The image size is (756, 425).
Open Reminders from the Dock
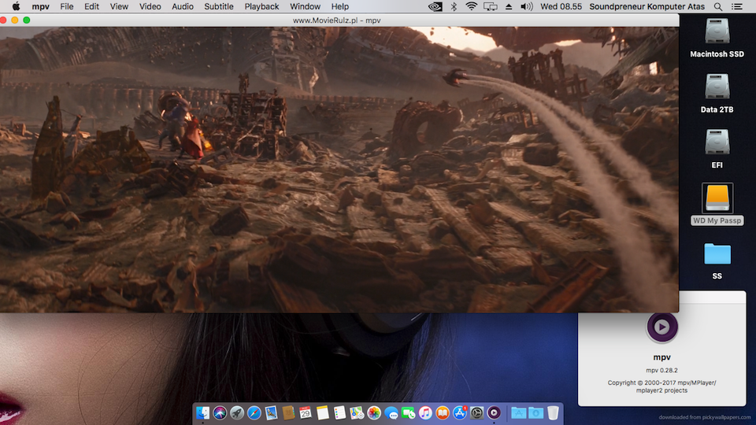tap(339, 413)
